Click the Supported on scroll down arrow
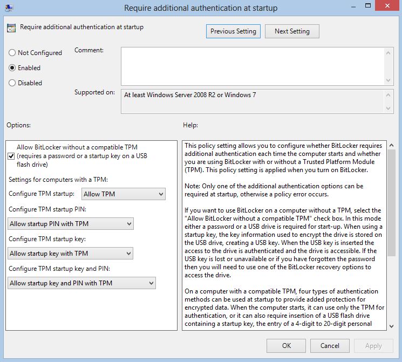Viewport: 402px width, 362px height. pyautogui.click(x=388, y=108)
